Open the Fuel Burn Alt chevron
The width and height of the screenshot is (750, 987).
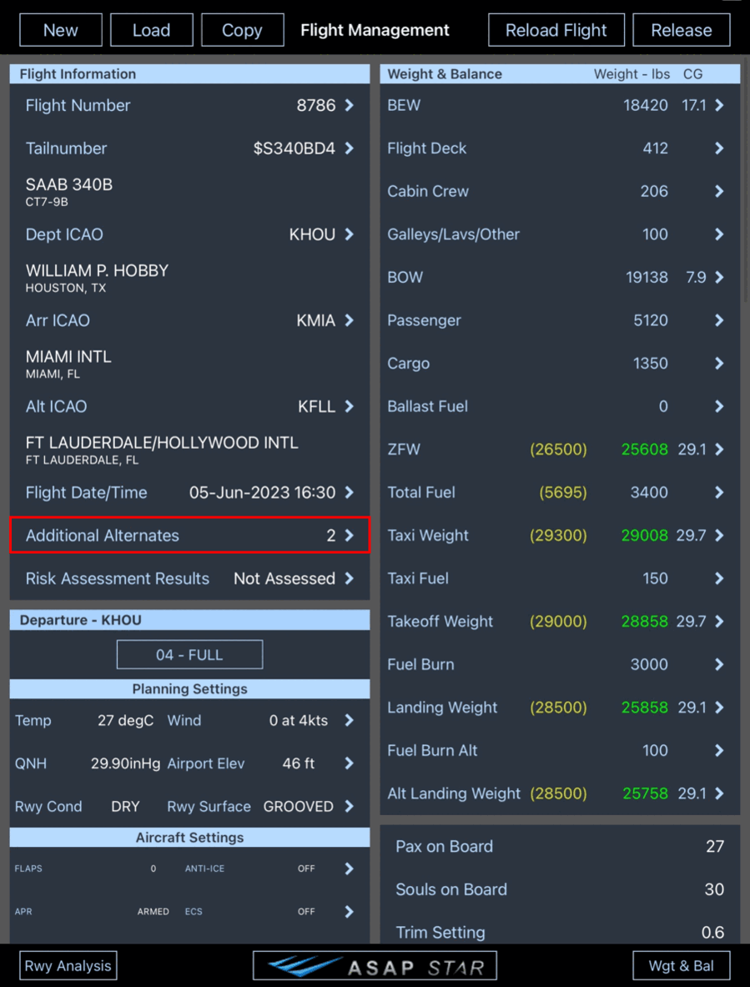[719, 750]
